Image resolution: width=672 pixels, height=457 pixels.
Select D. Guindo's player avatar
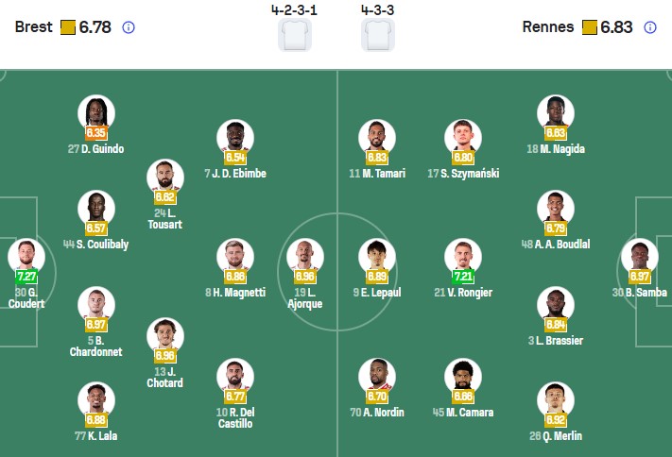point(95,114)
